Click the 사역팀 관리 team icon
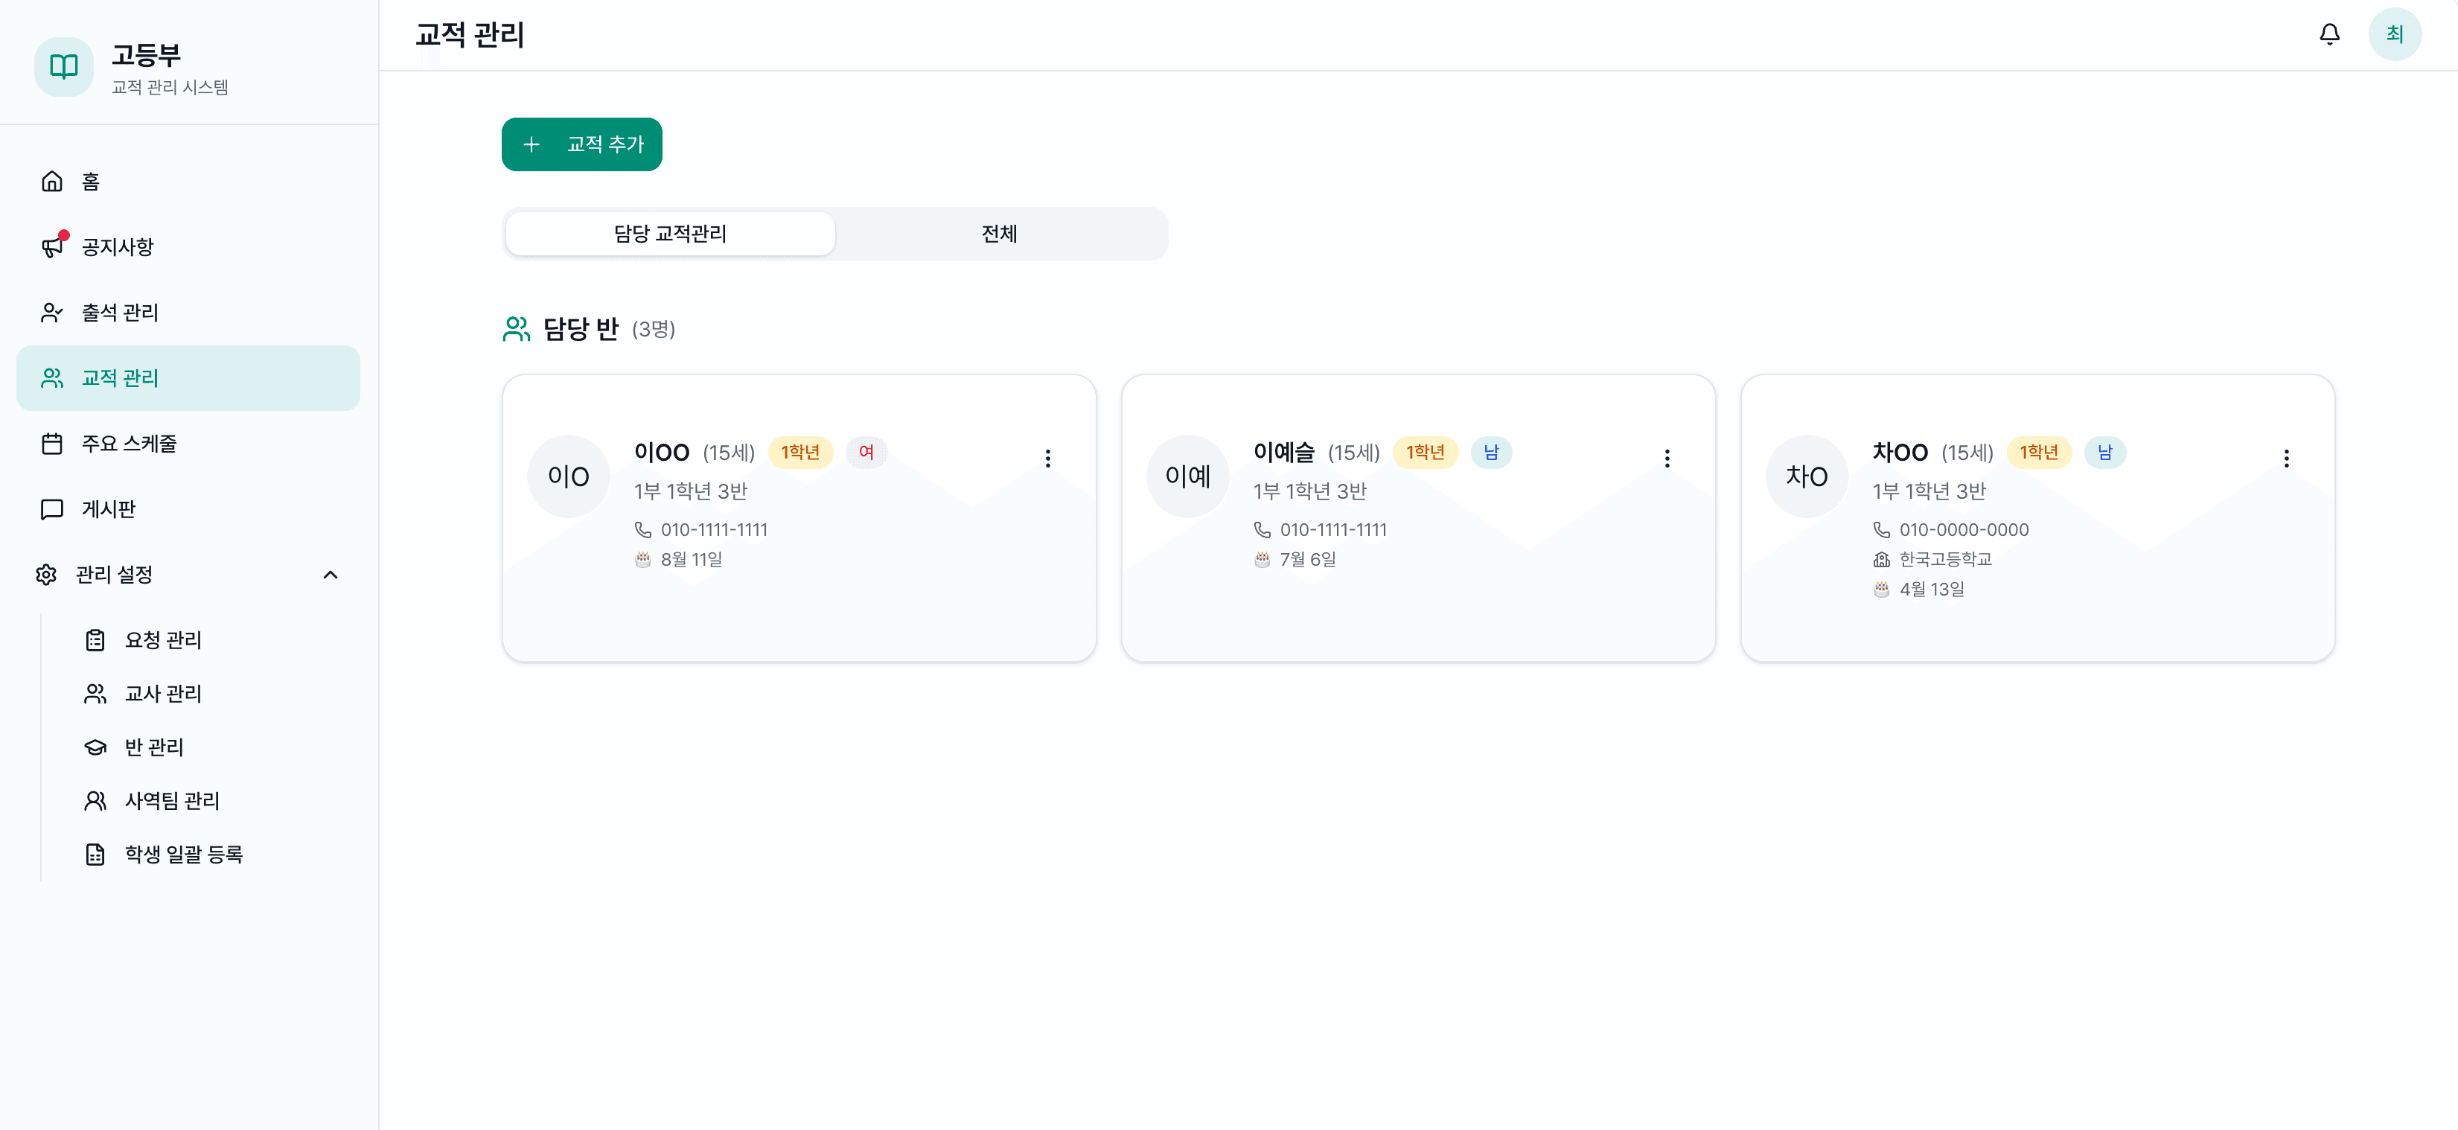2458x1130 pixels. point(95,801)
